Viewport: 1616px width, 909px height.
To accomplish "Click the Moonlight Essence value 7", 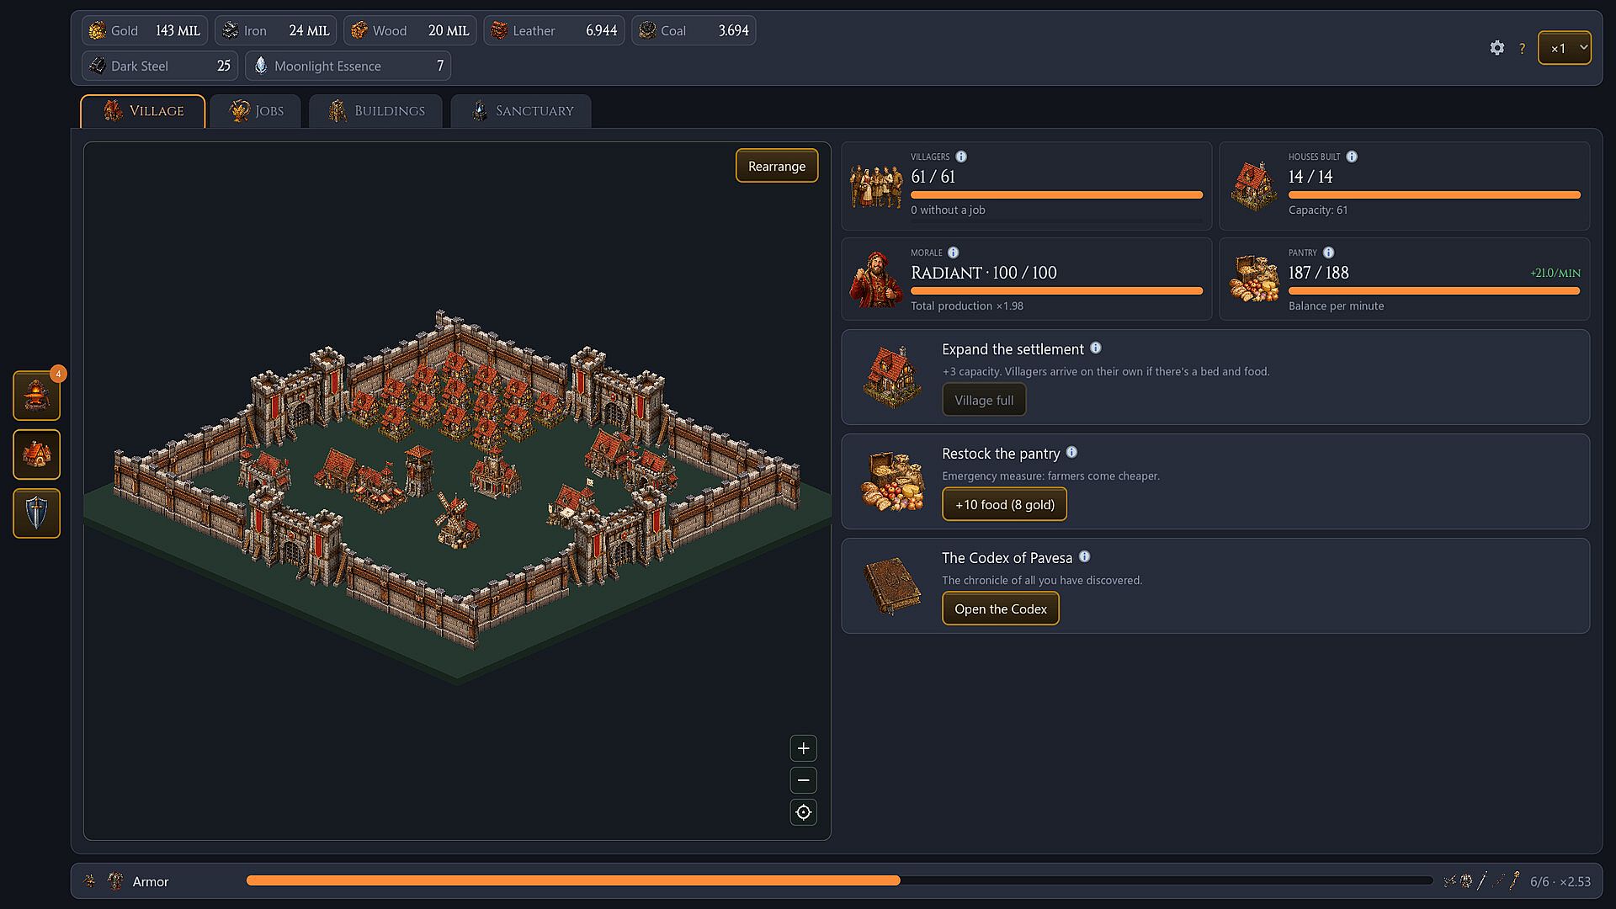I will (x=440, y=66).
